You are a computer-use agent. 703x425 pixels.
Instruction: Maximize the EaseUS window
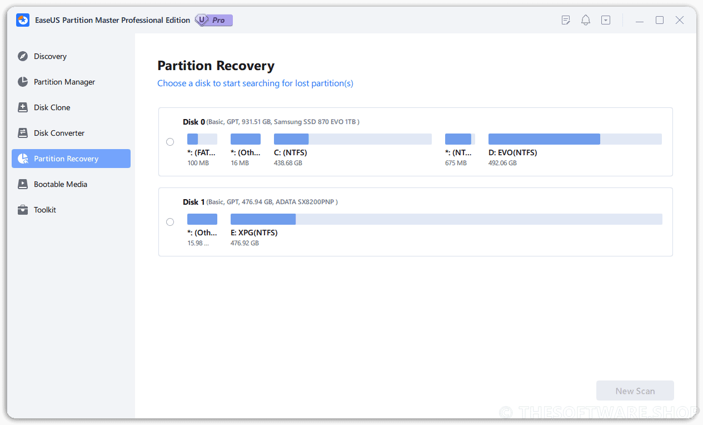(x=660, y=20)
